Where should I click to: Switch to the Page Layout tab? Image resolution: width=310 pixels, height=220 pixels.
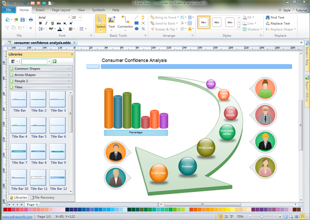(61, 10)
